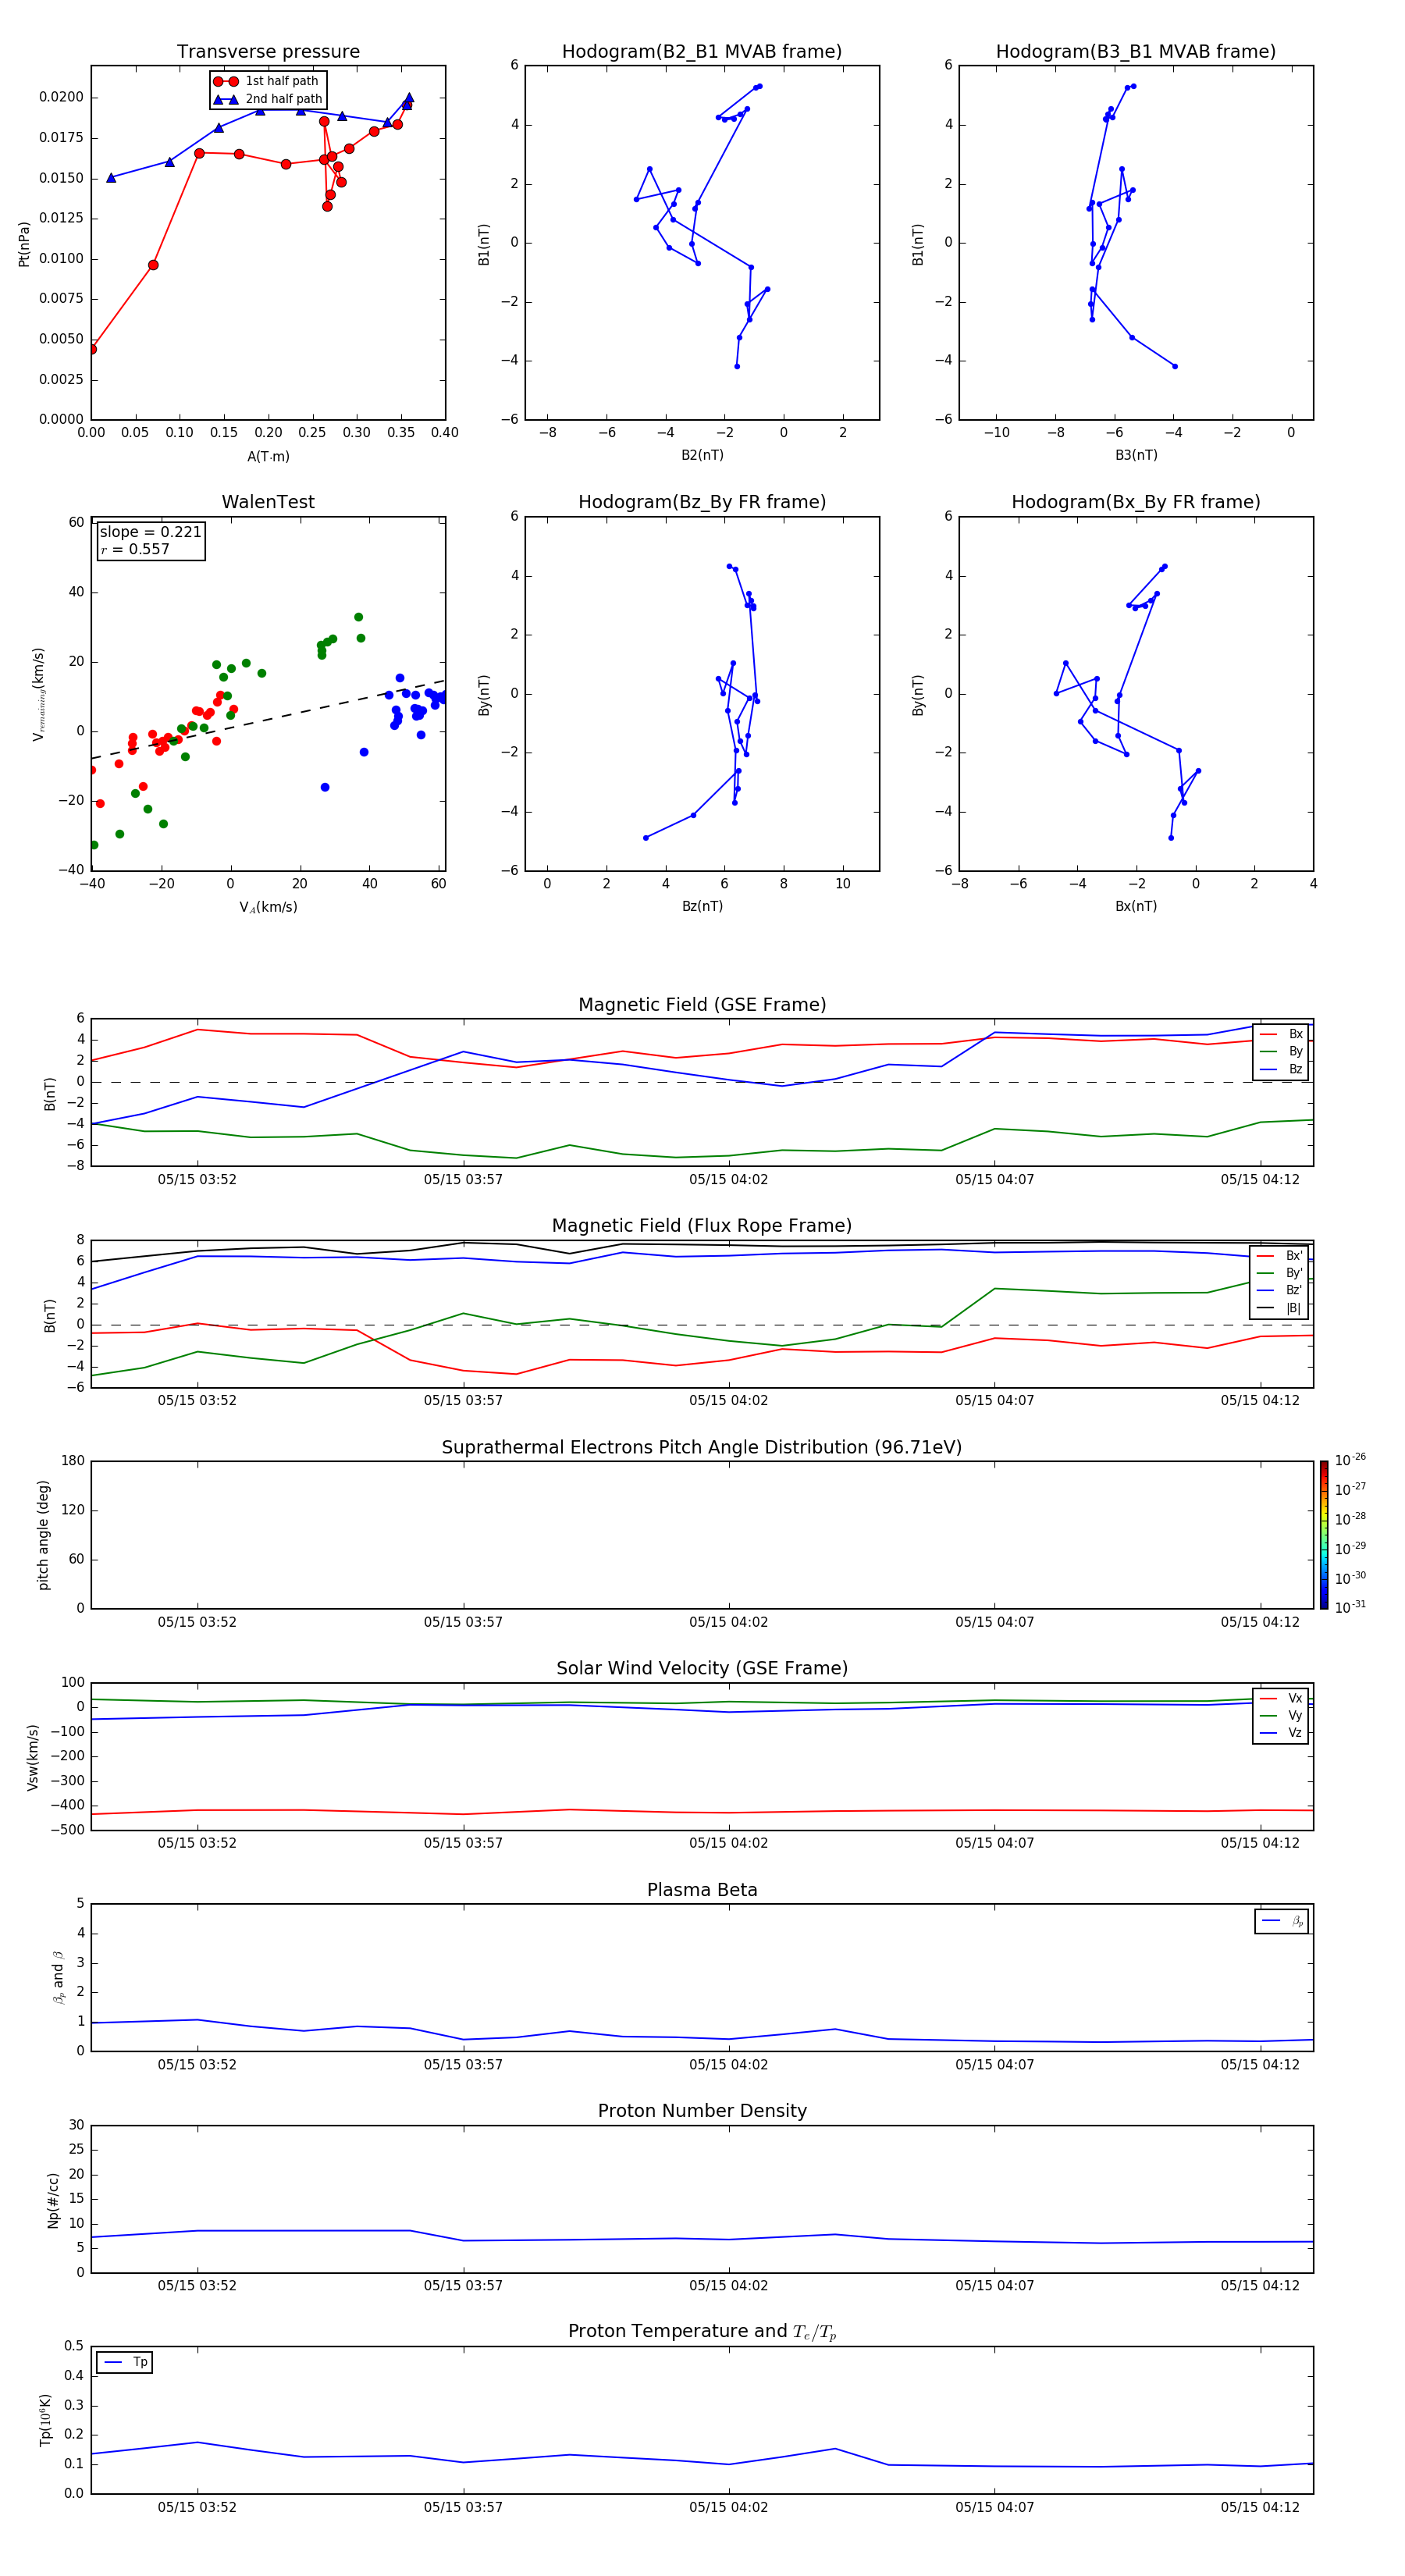Click "05/15 04:12" tick under Plasma Beta

pos(1260,2064)
